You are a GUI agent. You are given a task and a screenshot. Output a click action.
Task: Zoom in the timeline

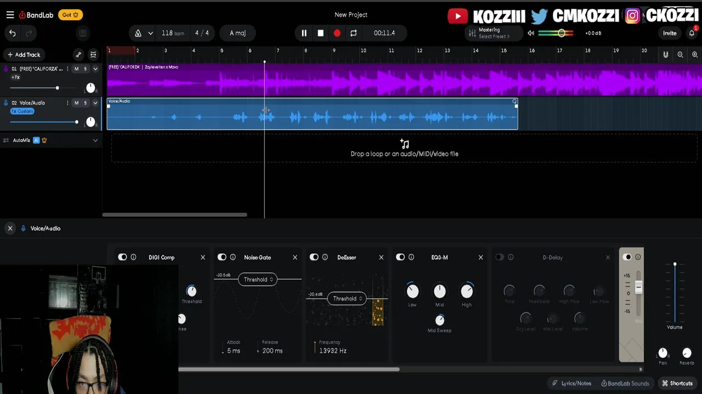[x=695, y=55]
